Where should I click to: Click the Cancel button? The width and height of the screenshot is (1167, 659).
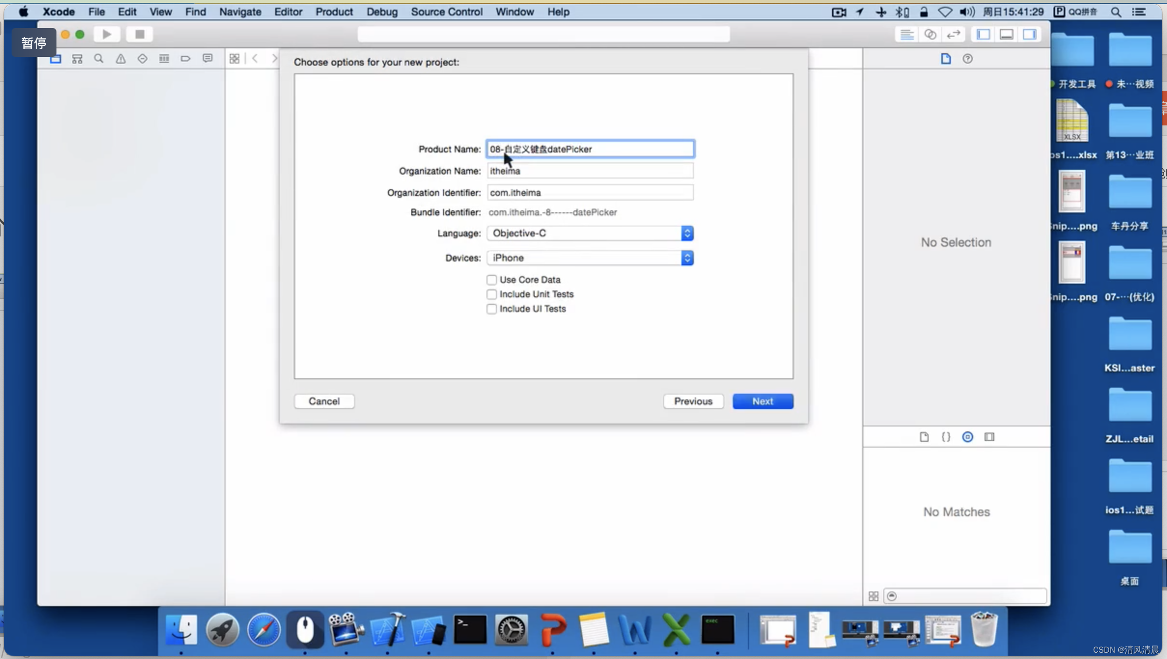coord(324,401)
